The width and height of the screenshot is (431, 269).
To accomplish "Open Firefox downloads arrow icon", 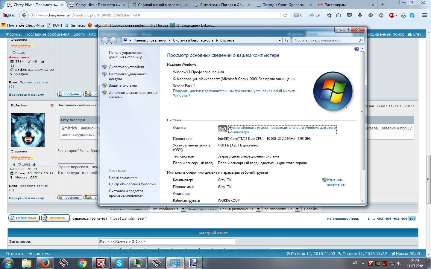I will (360, 15).
